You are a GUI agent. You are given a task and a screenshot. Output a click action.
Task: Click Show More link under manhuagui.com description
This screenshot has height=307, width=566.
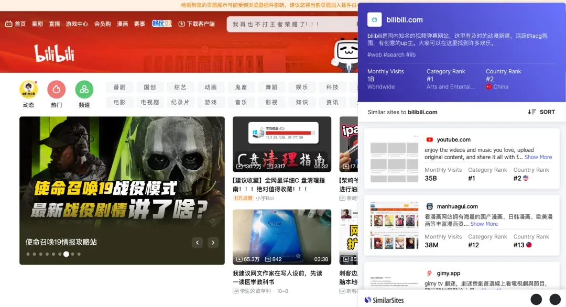click(484, 224)
